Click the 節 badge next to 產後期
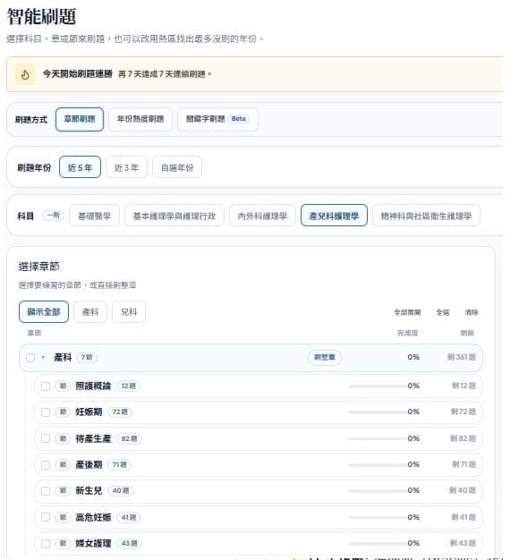 tap(63, 464)
